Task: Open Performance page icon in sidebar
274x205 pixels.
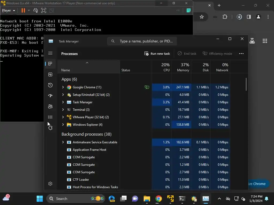Action: tap(50, 74)
